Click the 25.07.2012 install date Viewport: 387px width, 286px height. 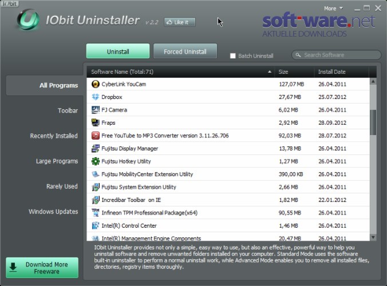[332, 97]
